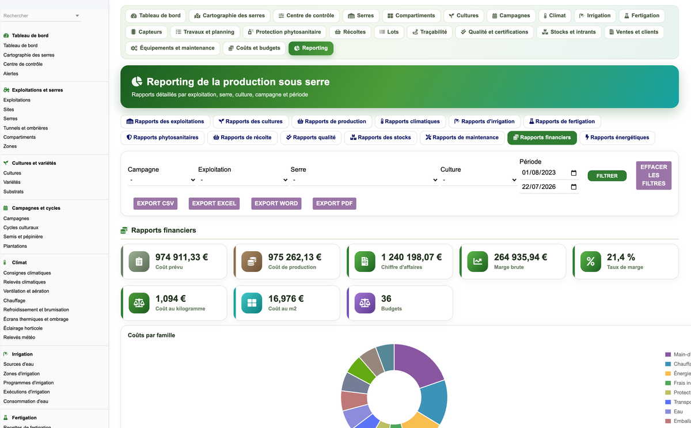Click the calendar icon next to Campagnes et cycles
691x428 pixels.
click(6, 208)
